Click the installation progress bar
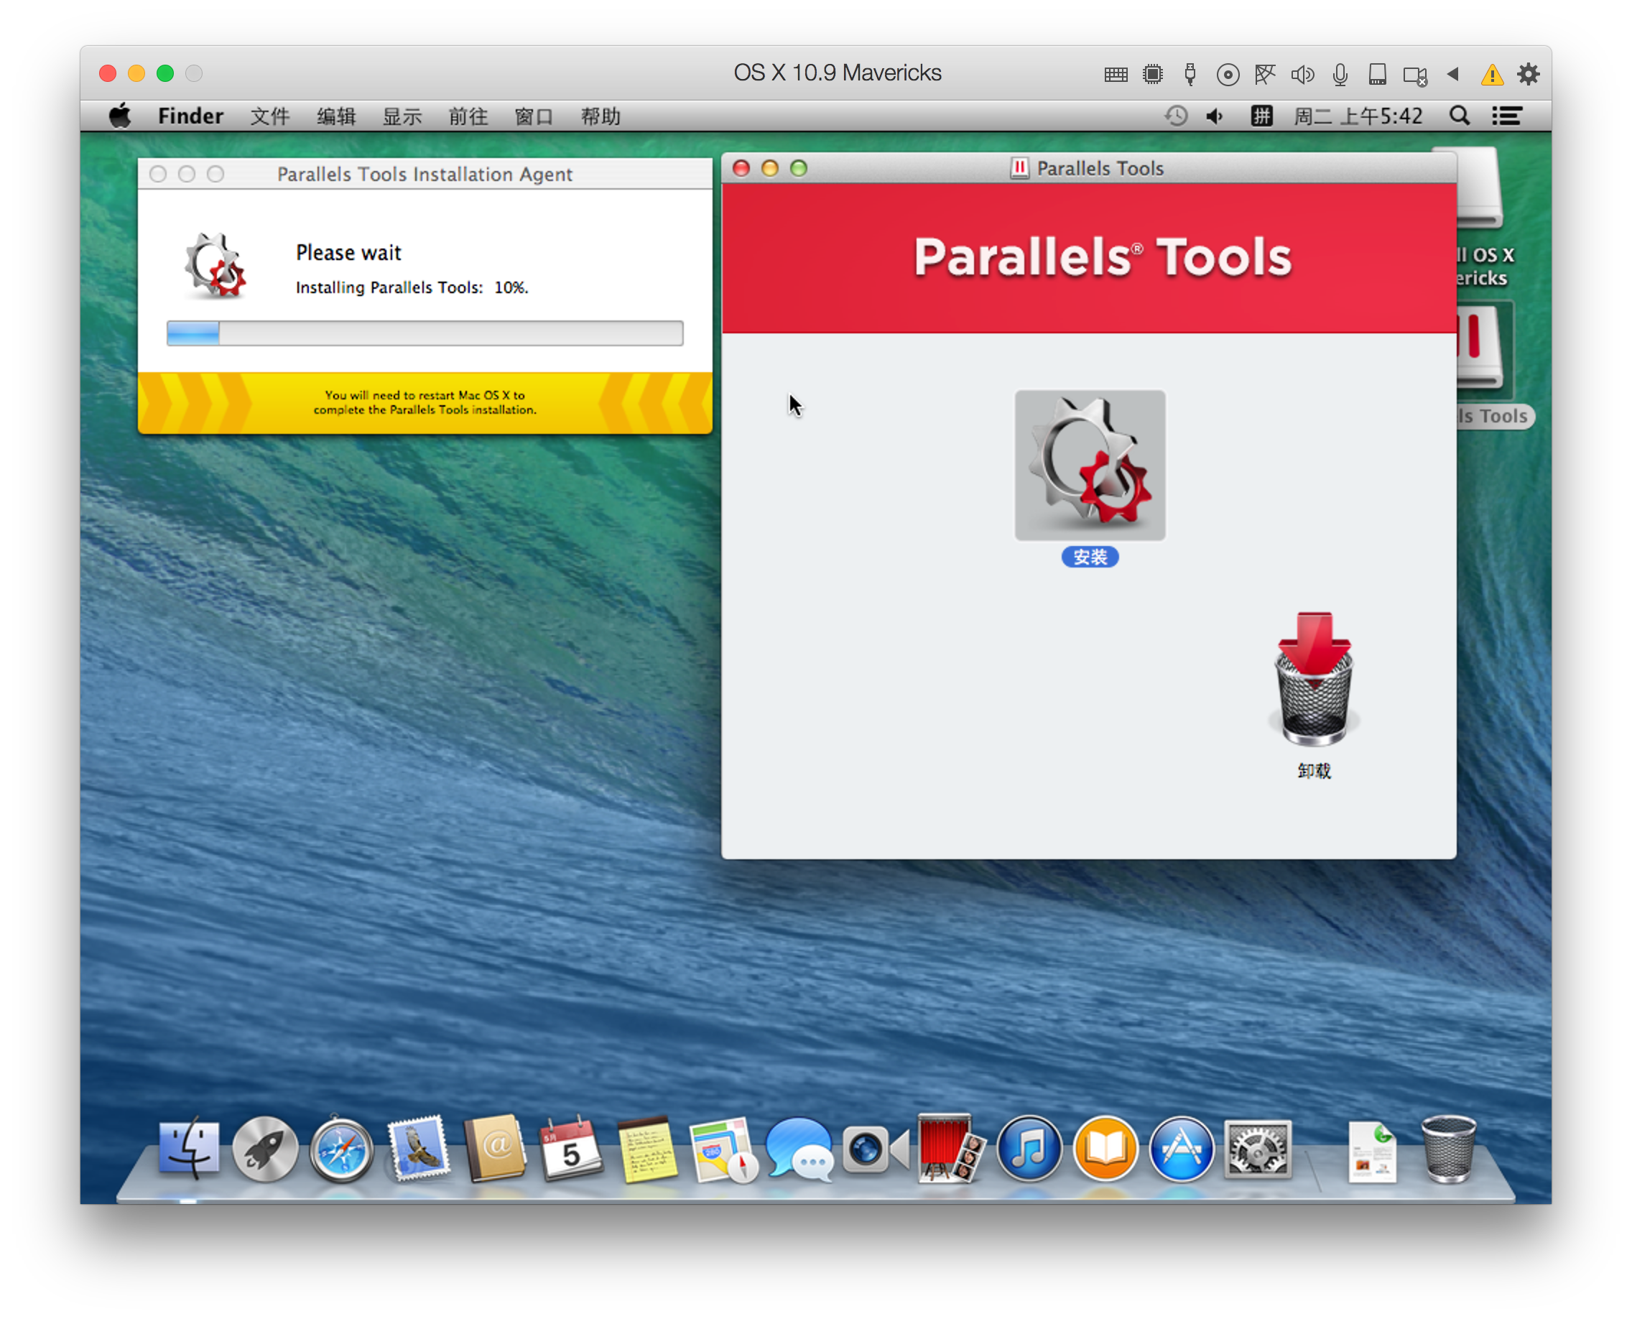1632x1319 pixels. [425, 333]
